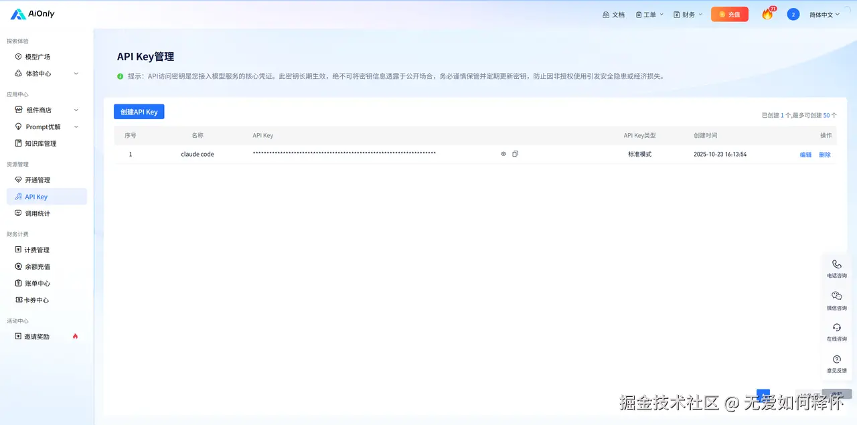Click the 调用统计 sidebar icon
857x425 pixels.
(19, 214)
